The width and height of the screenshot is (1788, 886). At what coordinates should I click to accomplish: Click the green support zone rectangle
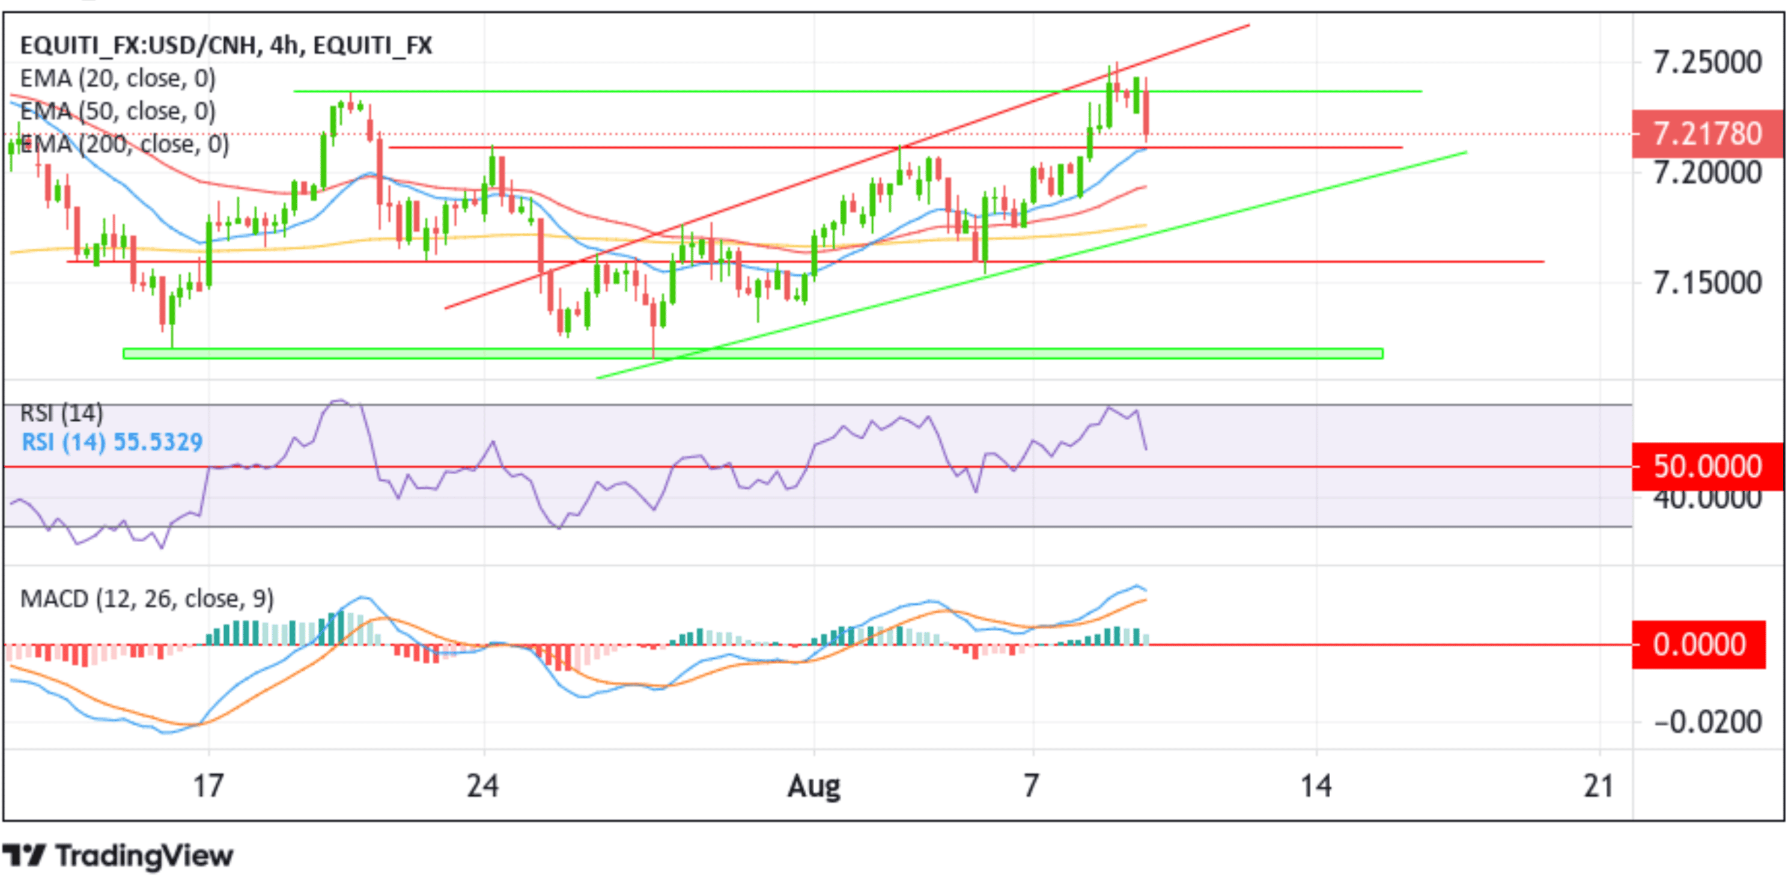tap(753, 354)
